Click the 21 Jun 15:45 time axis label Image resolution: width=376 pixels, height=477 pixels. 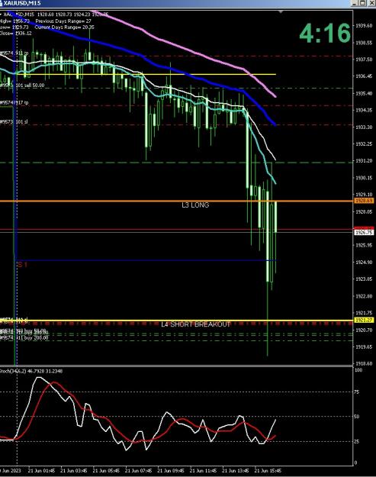pos(268,470)
